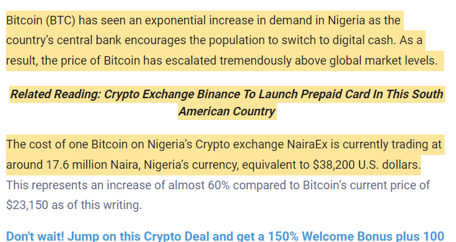Screen dimensions: 456x242
Task: Open the Related Reading Binance prepaid card link
Action: point(227,103)
